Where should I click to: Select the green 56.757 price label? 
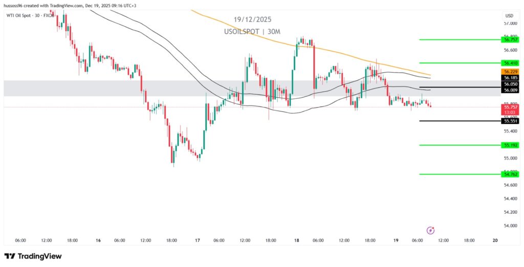click(511, 39)
